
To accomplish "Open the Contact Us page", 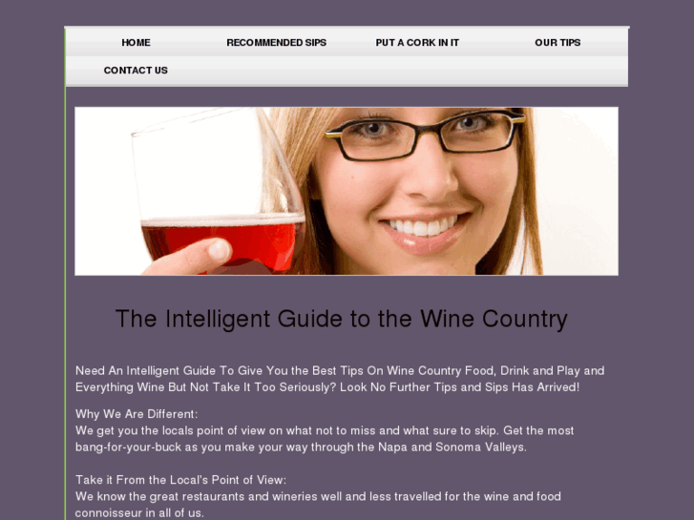I will [136, 71].
